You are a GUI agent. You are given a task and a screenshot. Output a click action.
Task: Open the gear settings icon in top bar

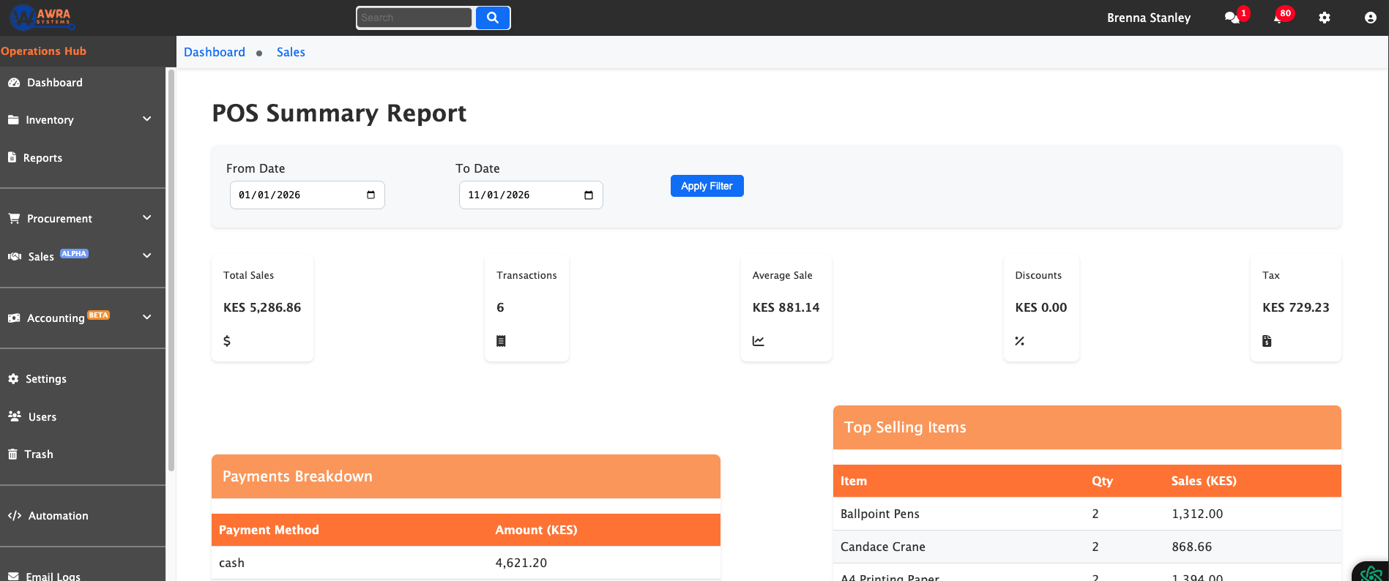click(x=1325, y=18)
